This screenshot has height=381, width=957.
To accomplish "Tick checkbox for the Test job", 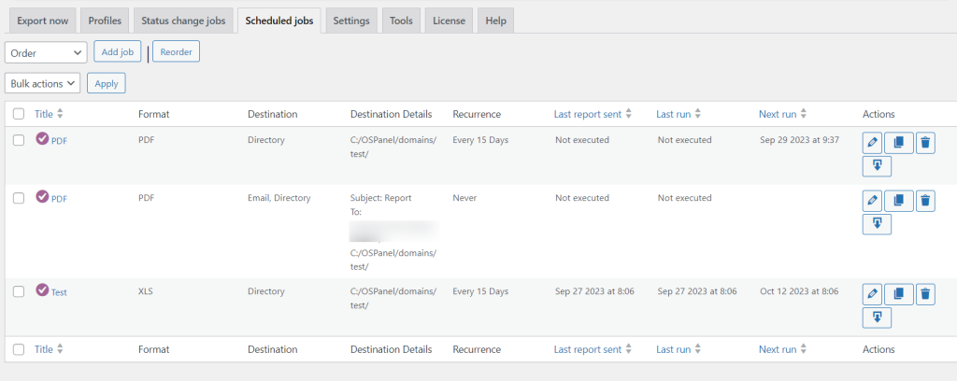I will click(19, 292).
